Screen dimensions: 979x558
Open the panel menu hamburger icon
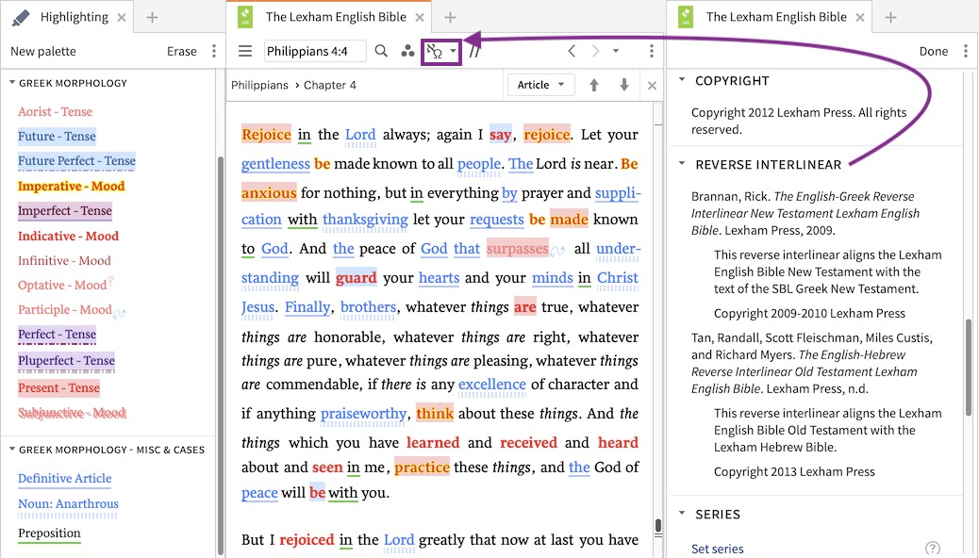point(245,51)
